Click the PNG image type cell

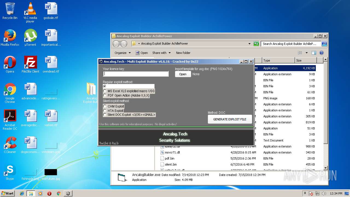point(270,98)
